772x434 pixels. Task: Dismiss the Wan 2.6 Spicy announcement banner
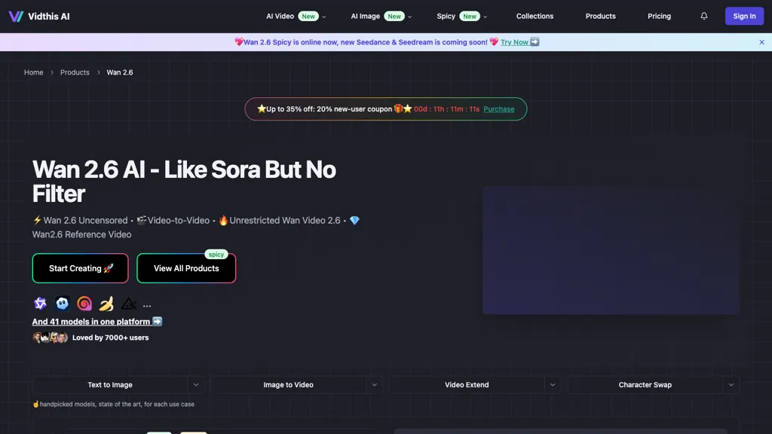click(761, 42)
